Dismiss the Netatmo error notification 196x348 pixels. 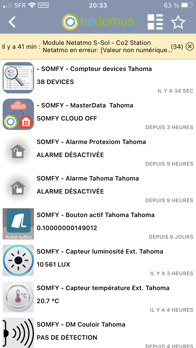pyautogui.click(x=190, y=46)
